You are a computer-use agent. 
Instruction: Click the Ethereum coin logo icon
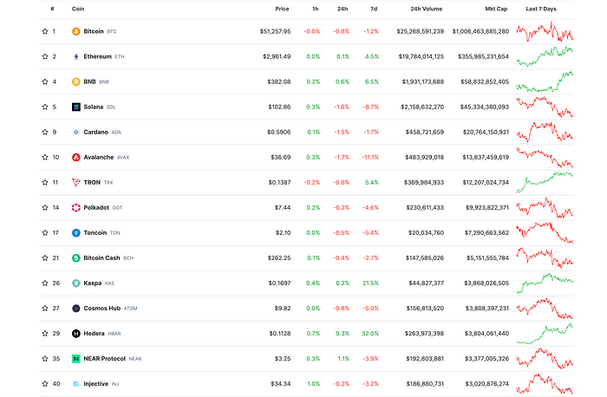pyautogui.click(x=76, y=56)
